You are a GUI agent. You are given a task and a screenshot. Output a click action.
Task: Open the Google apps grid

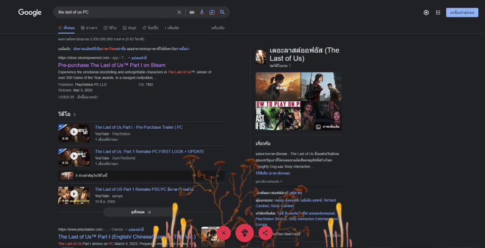tap(438, 12)
